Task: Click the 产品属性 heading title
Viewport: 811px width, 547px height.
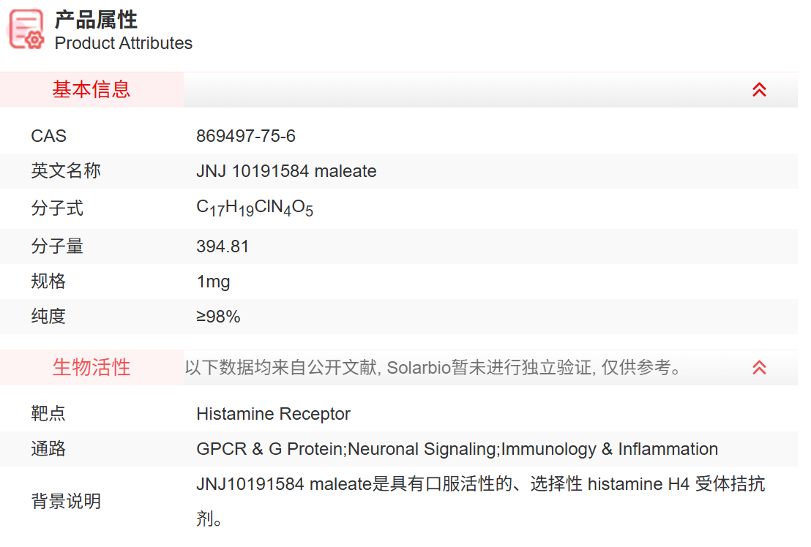Action: [96, 20]
